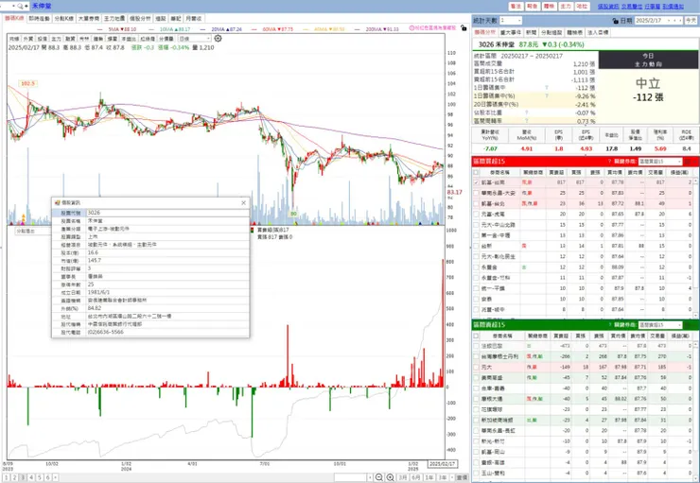Open the 分點進出 dropdown on lower chart
The width and height of the screenshot is (700, 483).
click(33, 231)
